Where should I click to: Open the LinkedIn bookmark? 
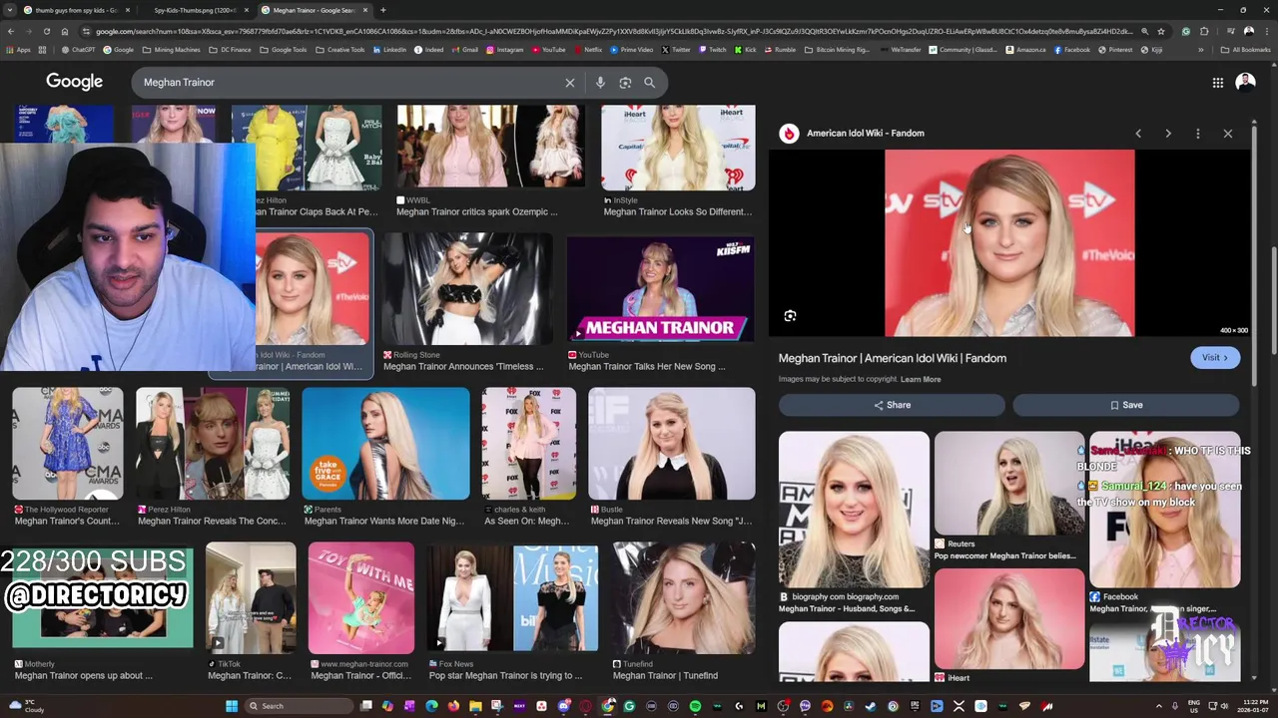point(390,50)
